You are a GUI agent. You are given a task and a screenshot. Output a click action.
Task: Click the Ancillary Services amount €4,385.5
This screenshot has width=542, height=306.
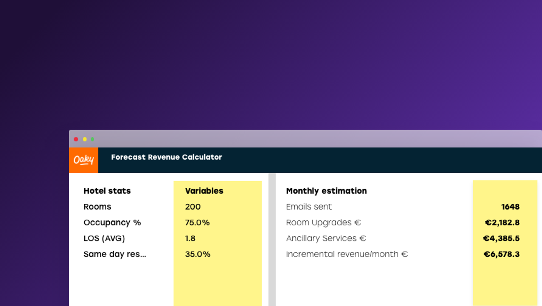point(501,239)
